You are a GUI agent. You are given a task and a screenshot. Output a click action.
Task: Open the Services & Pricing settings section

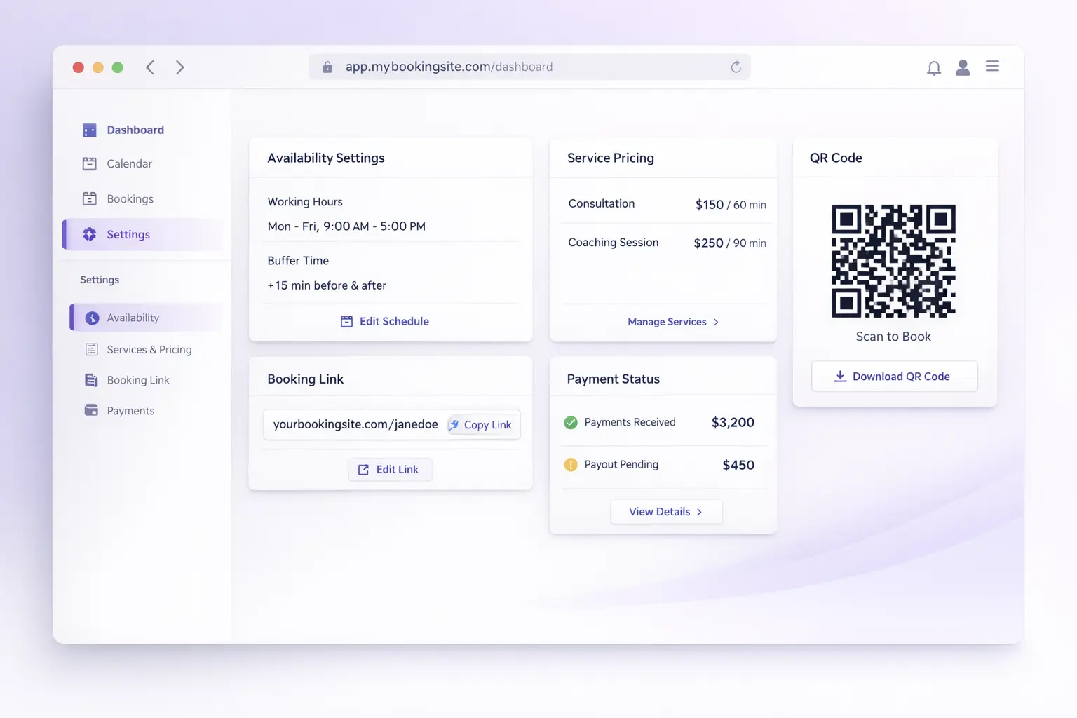[149, 350]
